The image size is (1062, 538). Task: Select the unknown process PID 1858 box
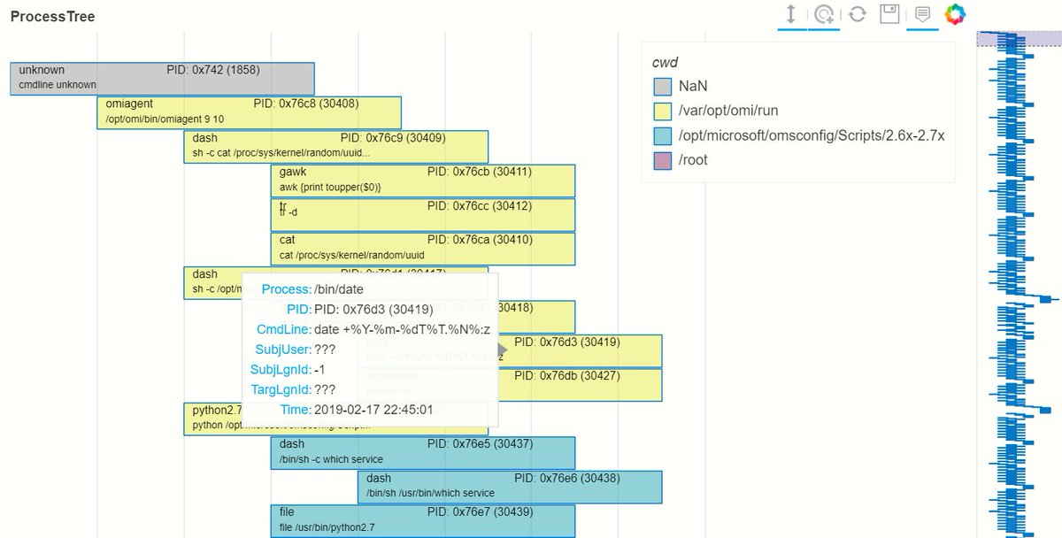click(162, 78)
